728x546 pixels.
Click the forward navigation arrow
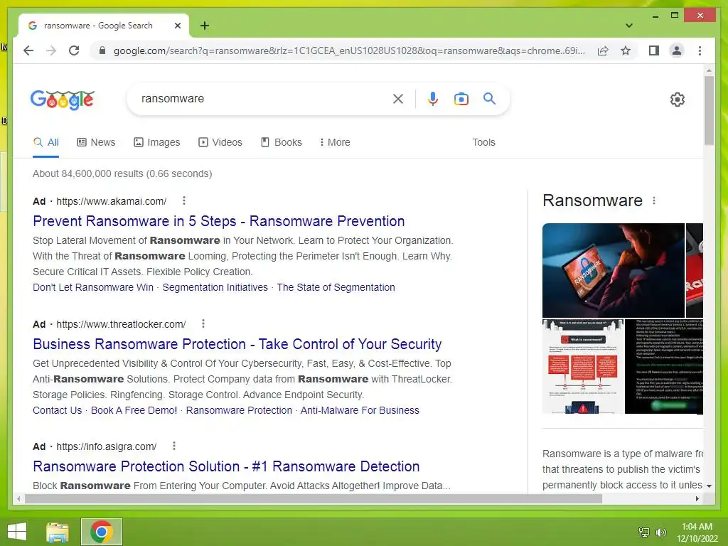51,50
